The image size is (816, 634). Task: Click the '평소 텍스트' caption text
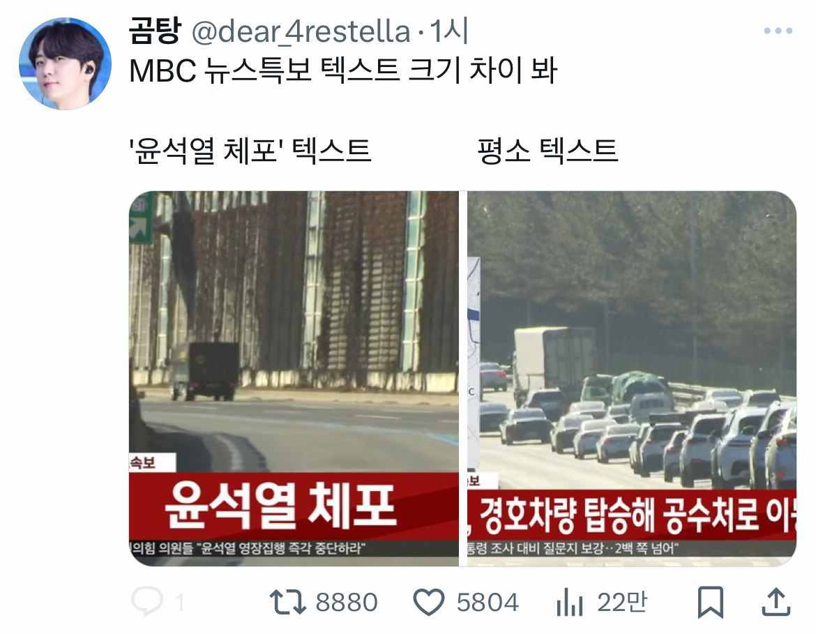tap(547, 151)
